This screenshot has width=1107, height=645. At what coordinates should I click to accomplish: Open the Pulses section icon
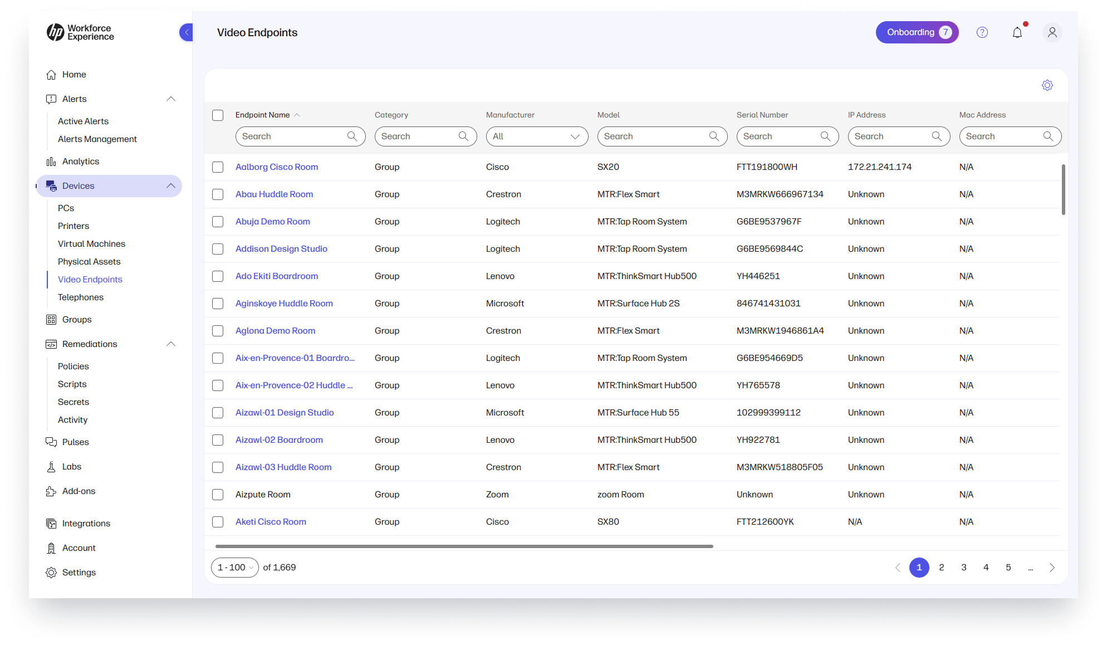point(51,442)
